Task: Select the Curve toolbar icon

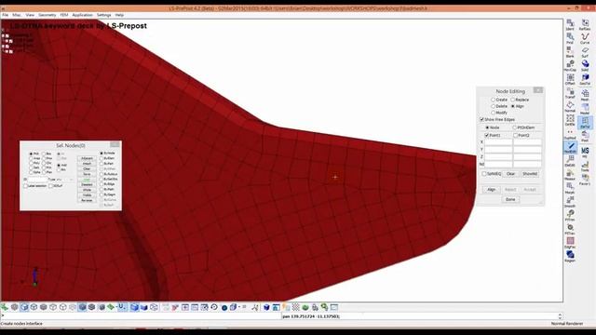Action: [x=585, y=38]
